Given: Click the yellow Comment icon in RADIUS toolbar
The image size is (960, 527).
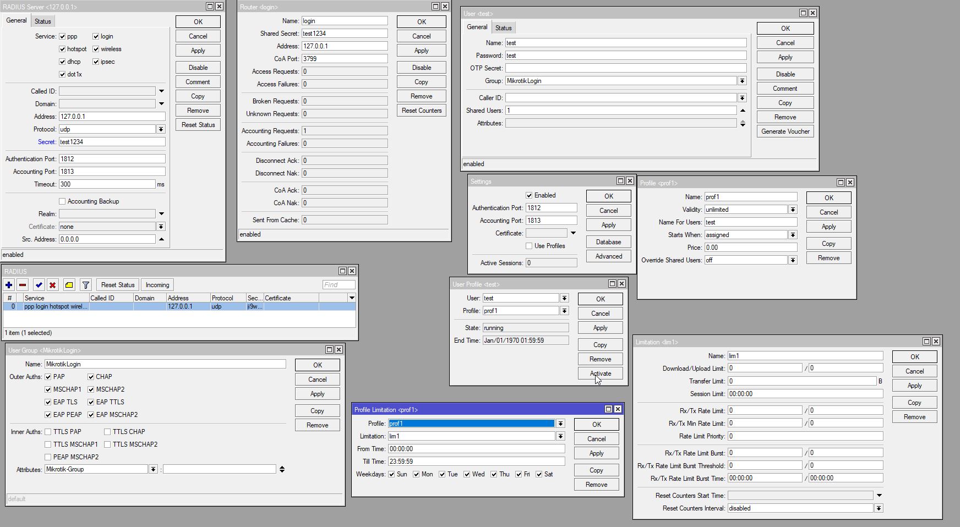Looking at the screenshot, I should [69, 285].
